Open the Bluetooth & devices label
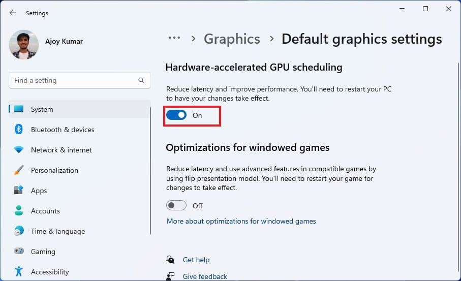Screen dimensions: 461x281 (x=63, y=130)
